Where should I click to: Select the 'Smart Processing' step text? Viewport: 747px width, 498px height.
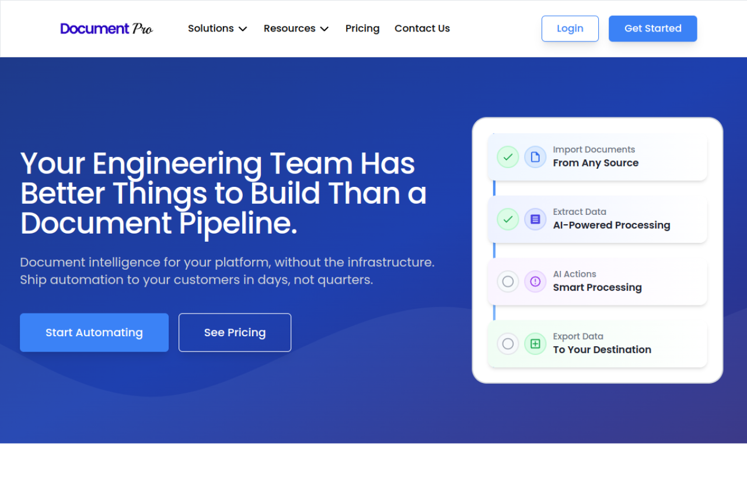[x=598, y=287]
